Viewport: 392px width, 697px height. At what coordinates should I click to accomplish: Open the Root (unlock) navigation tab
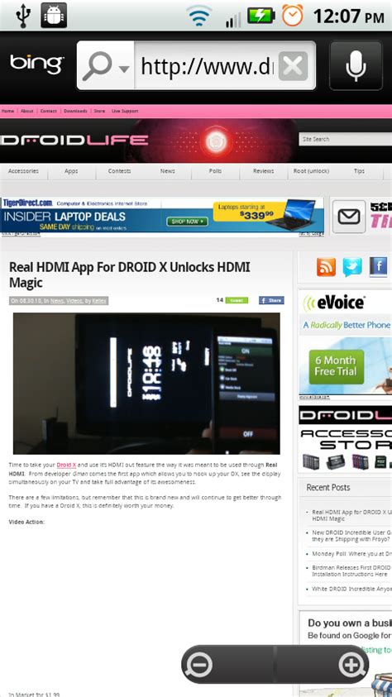(x=311, y=171)
